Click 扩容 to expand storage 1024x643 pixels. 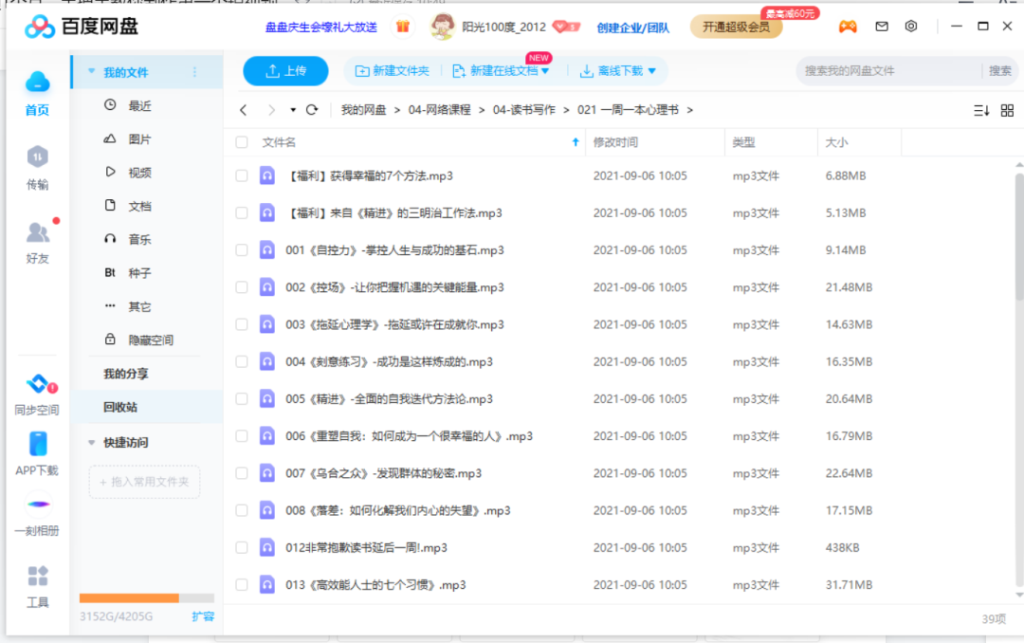click(203, 616)
